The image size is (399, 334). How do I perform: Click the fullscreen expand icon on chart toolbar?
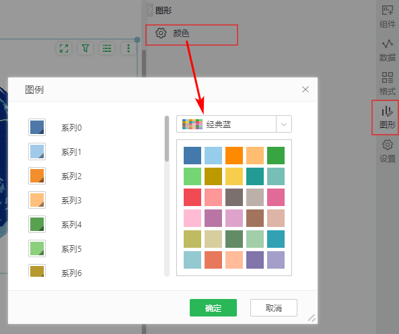64,48
